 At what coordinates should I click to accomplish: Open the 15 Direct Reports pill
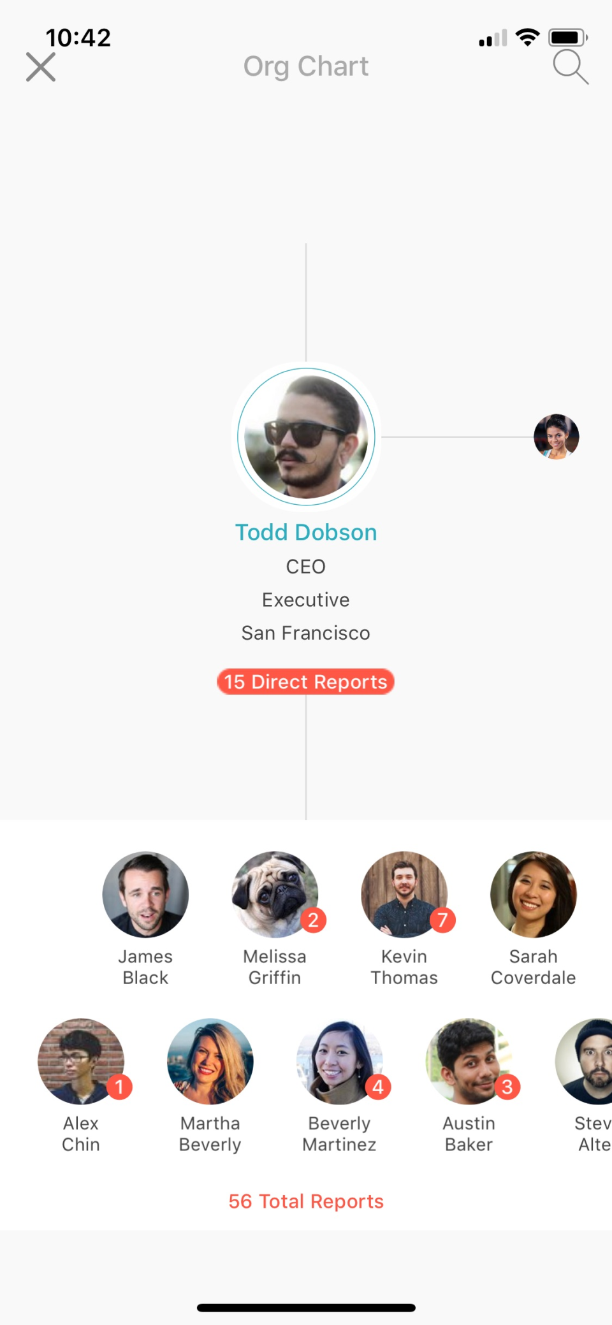click(306, 681)
